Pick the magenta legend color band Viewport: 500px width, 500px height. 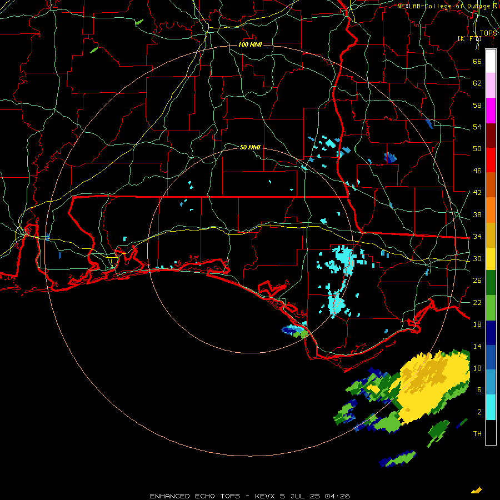pyautogui.click(x=491, y=111)
